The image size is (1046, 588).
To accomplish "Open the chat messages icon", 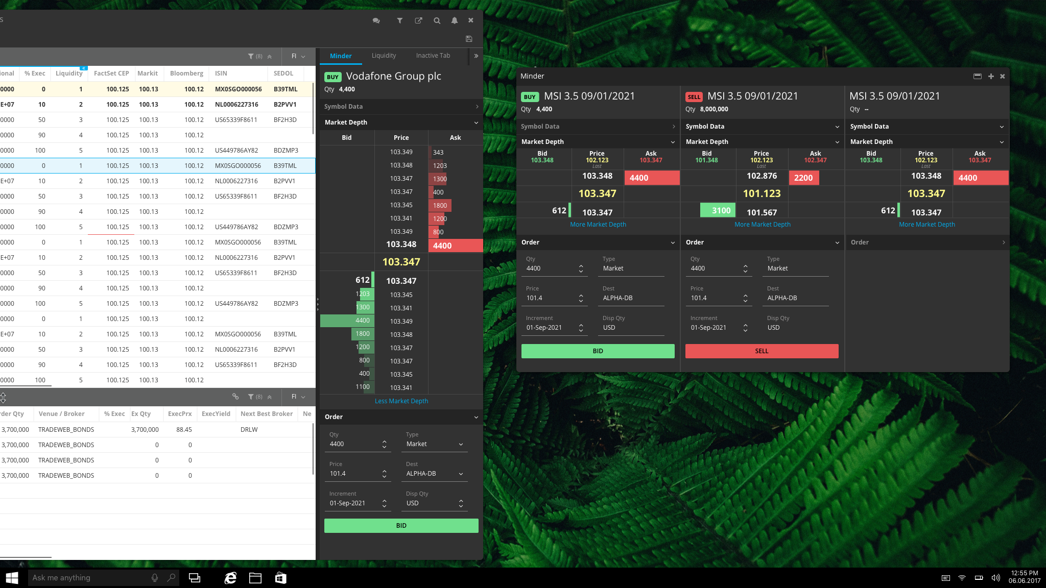I will (x=376, y=20).
